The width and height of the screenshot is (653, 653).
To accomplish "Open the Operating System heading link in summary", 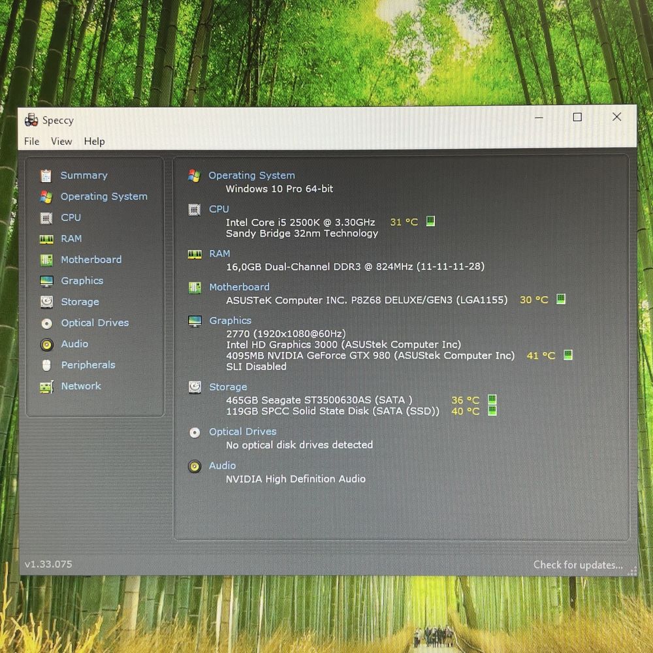I will (x=251, y=175).
